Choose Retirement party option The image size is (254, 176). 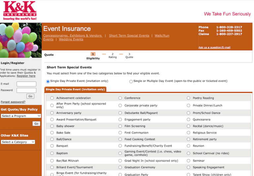point(189,139)
